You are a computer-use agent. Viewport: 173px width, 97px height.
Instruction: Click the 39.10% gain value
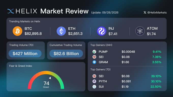coord(156,76)
